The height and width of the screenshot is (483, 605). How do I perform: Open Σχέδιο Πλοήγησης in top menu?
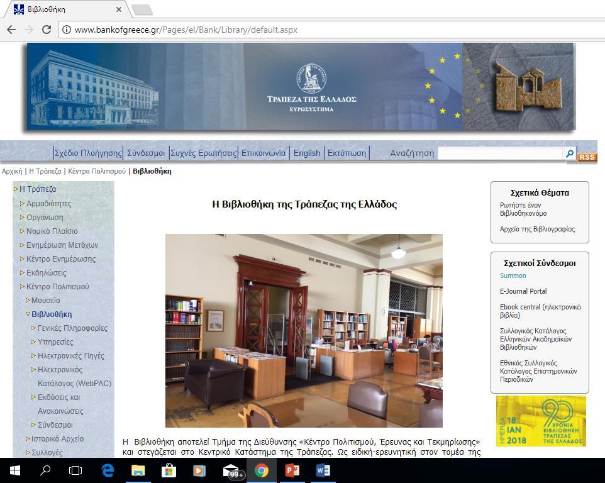point(88,153)
